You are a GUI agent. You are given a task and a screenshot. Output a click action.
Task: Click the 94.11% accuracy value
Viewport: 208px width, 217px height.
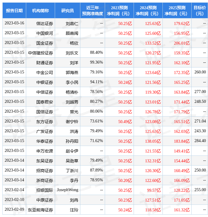click(x=96, y=82)
